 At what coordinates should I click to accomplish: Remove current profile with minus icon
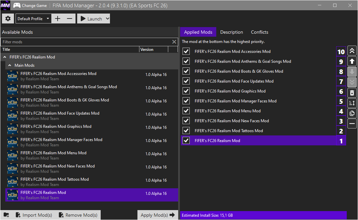click(70, 19)
